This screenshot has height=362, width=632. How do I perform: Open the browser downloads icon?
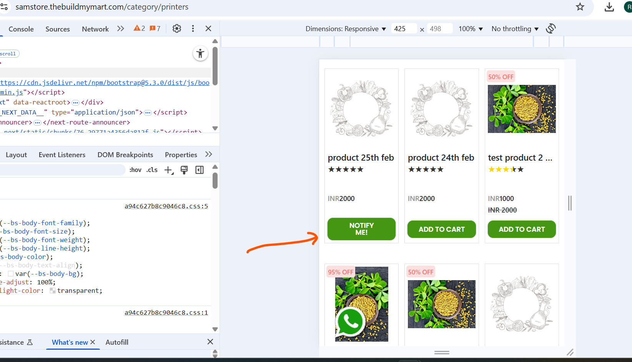coord(609,7)
